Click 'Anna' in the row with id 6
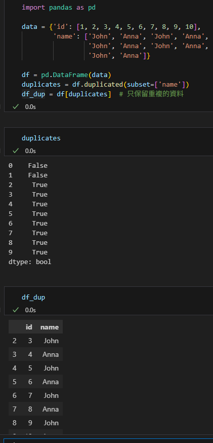The image size is (213, 443). click(51, 382)
